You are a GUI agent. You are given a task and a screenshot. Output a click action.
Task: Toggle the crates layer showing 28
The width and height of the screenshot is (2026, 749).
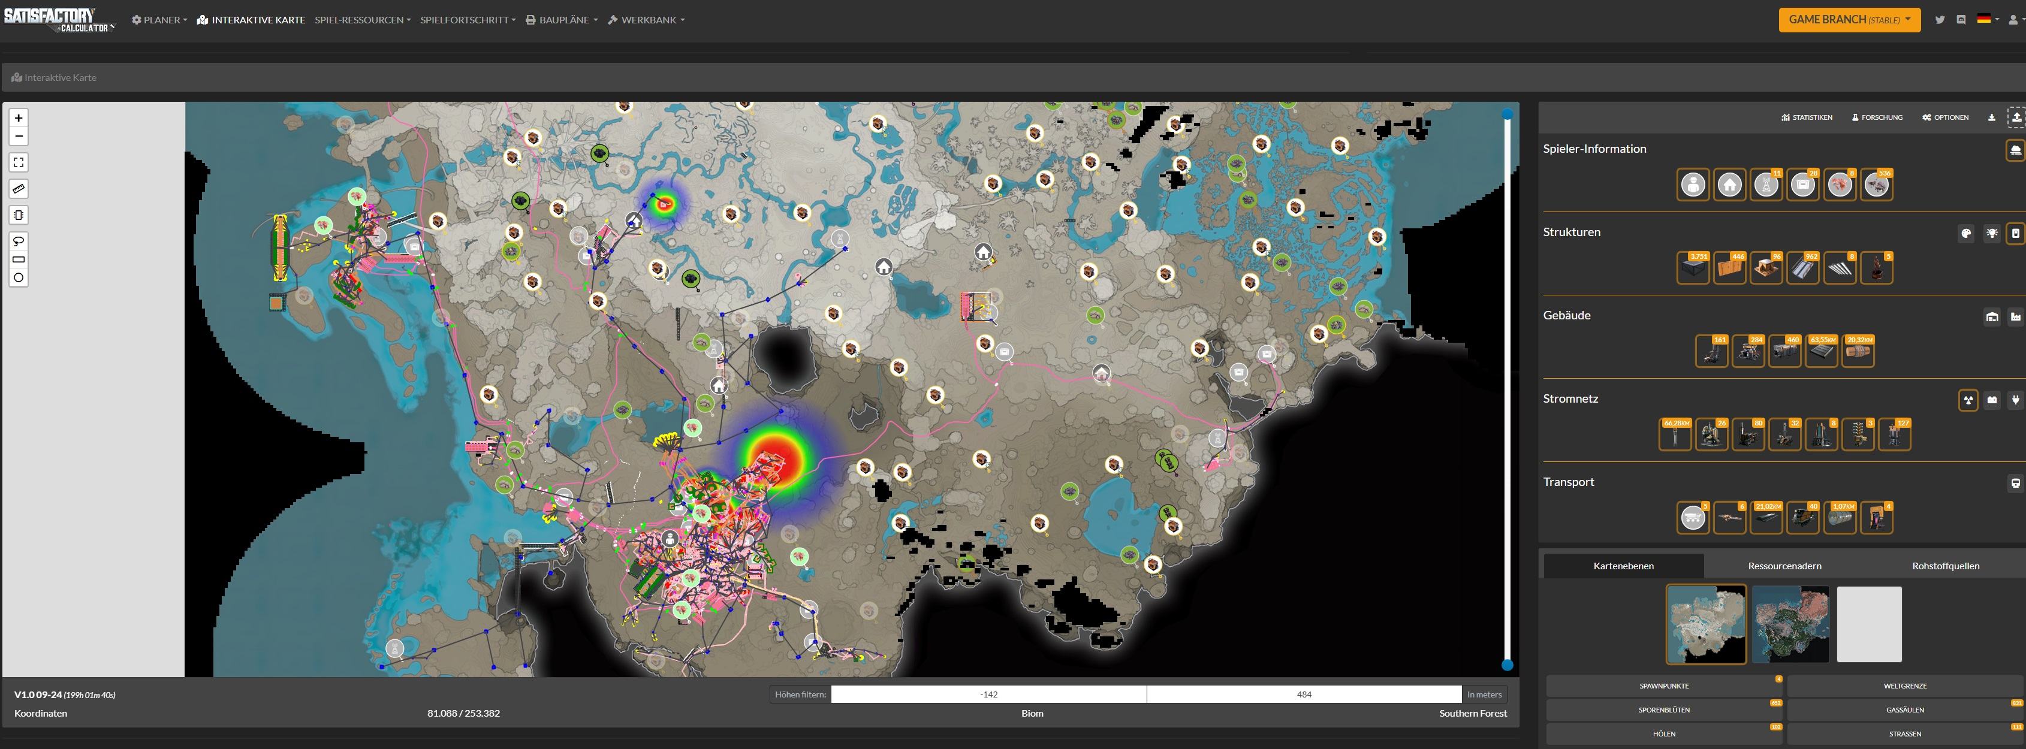point(1802,185)
